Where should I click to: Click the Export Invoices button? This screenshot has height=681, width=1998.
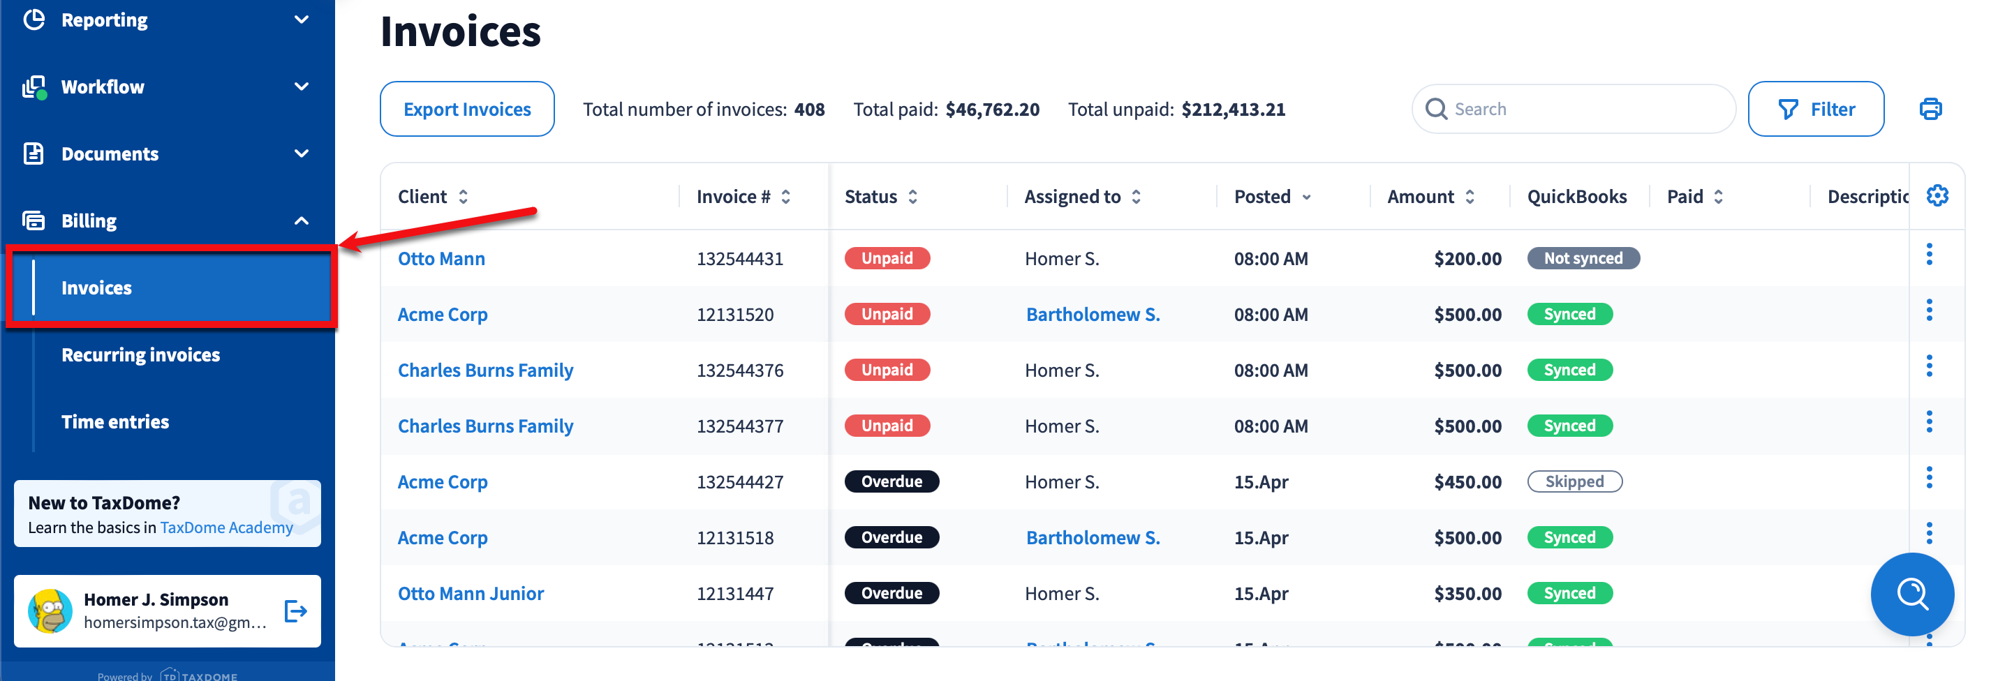pyautogui.click(x=467, y=110)
